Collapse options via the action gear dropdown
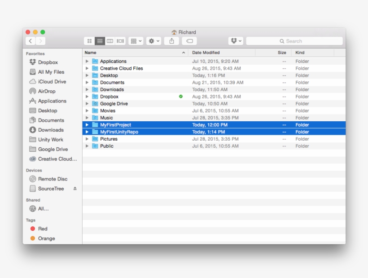368x278 pixels. point(153,40)
